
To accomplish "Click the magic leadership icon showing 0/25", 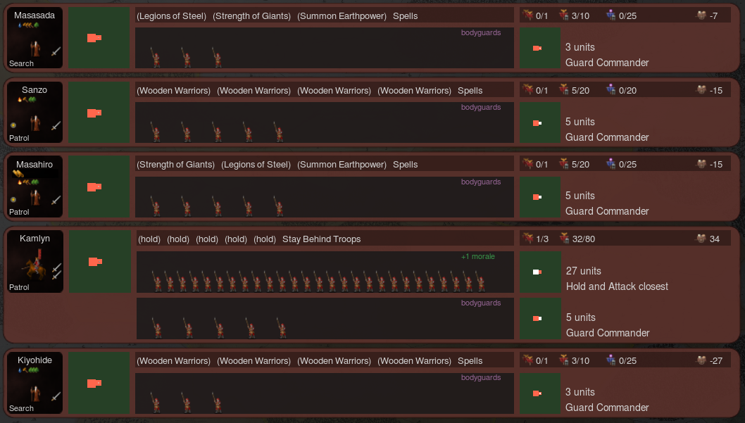I will coord(611,14).
